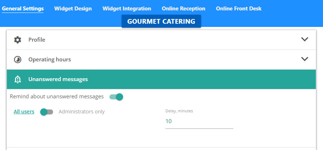Screen dimensions: 323x150
Task: Click the Remind about unanswered messages label
Action: pos(57,97)
